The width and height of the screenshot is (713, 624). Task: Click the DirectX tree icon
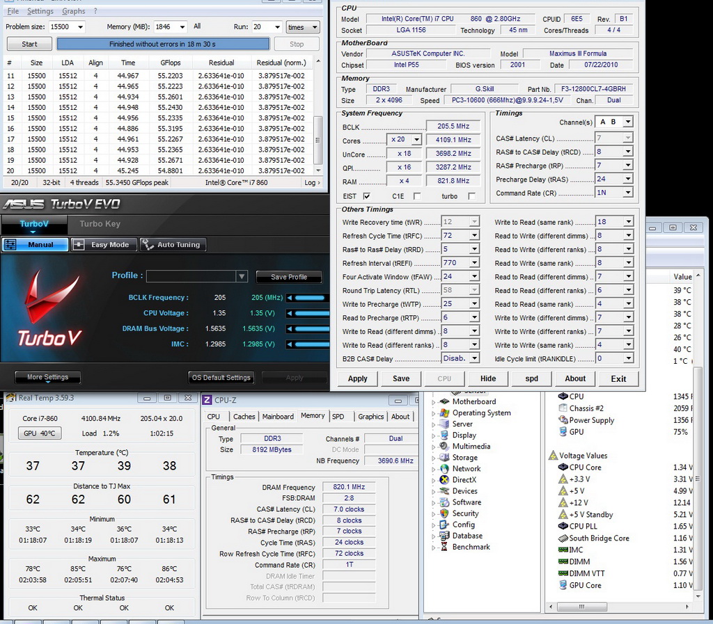[x=444, y=479]
